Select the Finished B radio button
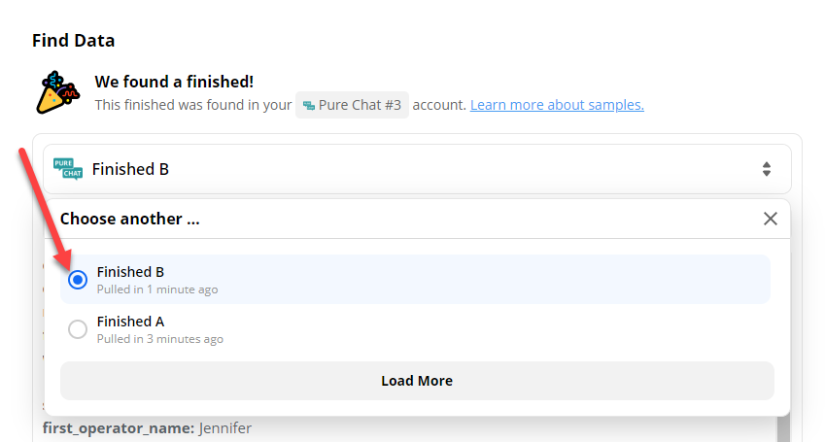825x442 pixels. pos(78,280)
